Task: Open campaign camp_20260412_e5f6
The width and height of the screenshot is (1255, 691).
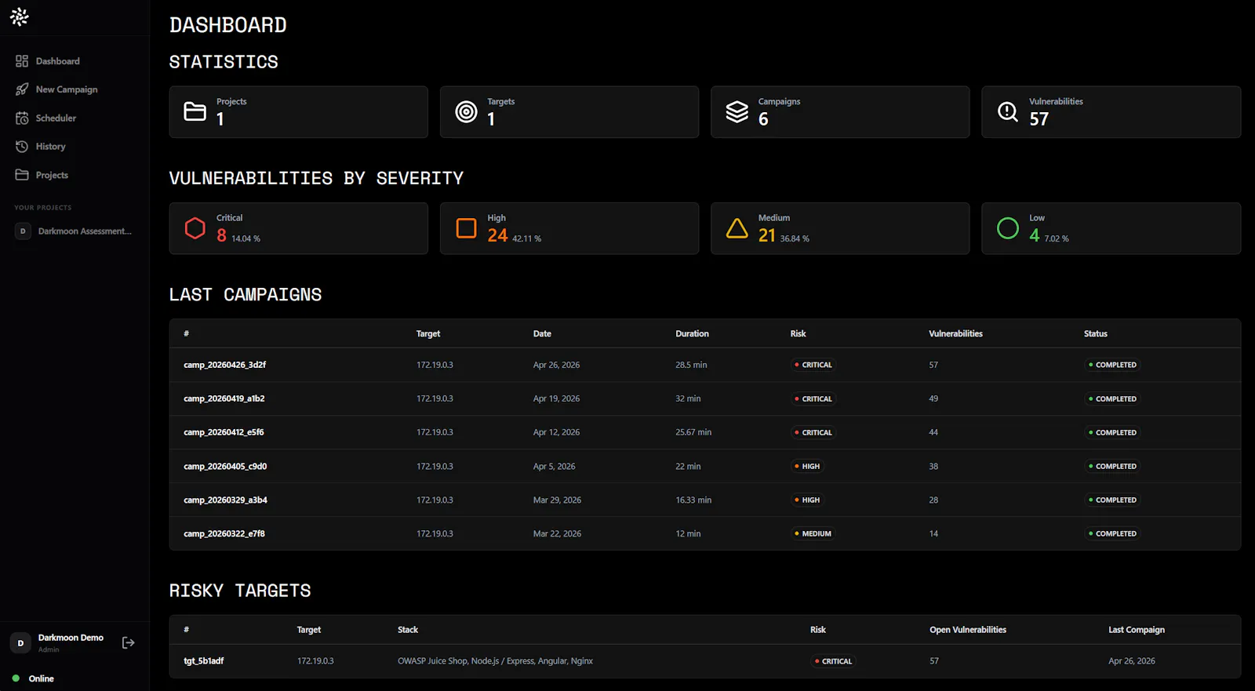Action: point(224,432)
